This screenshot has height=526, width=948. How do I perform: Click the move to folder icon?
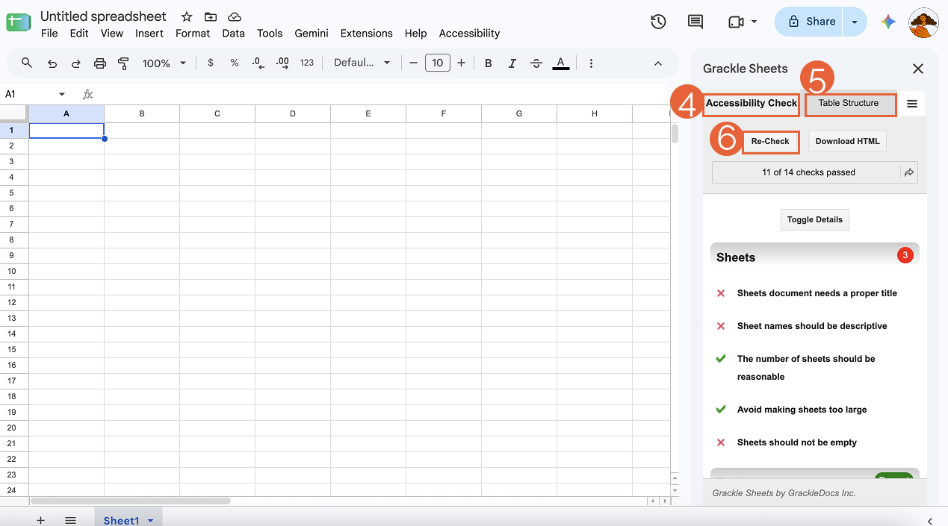point(211,16)
